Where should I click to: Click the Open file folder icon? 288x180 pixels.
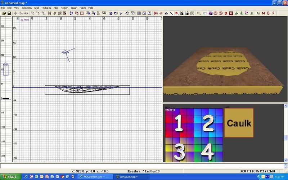[4, 13]
